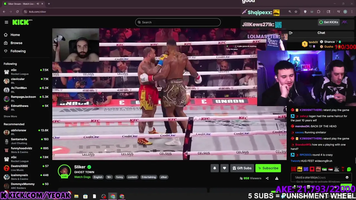Click the shield extension icon
The height and width of the screenshot is (200, 356).
(x=305, y=12)
